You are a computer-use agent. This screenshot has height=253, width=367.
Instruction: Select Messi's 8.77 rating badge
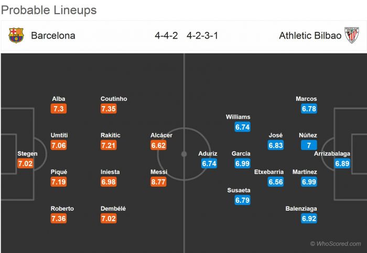[x=159, y=182]
